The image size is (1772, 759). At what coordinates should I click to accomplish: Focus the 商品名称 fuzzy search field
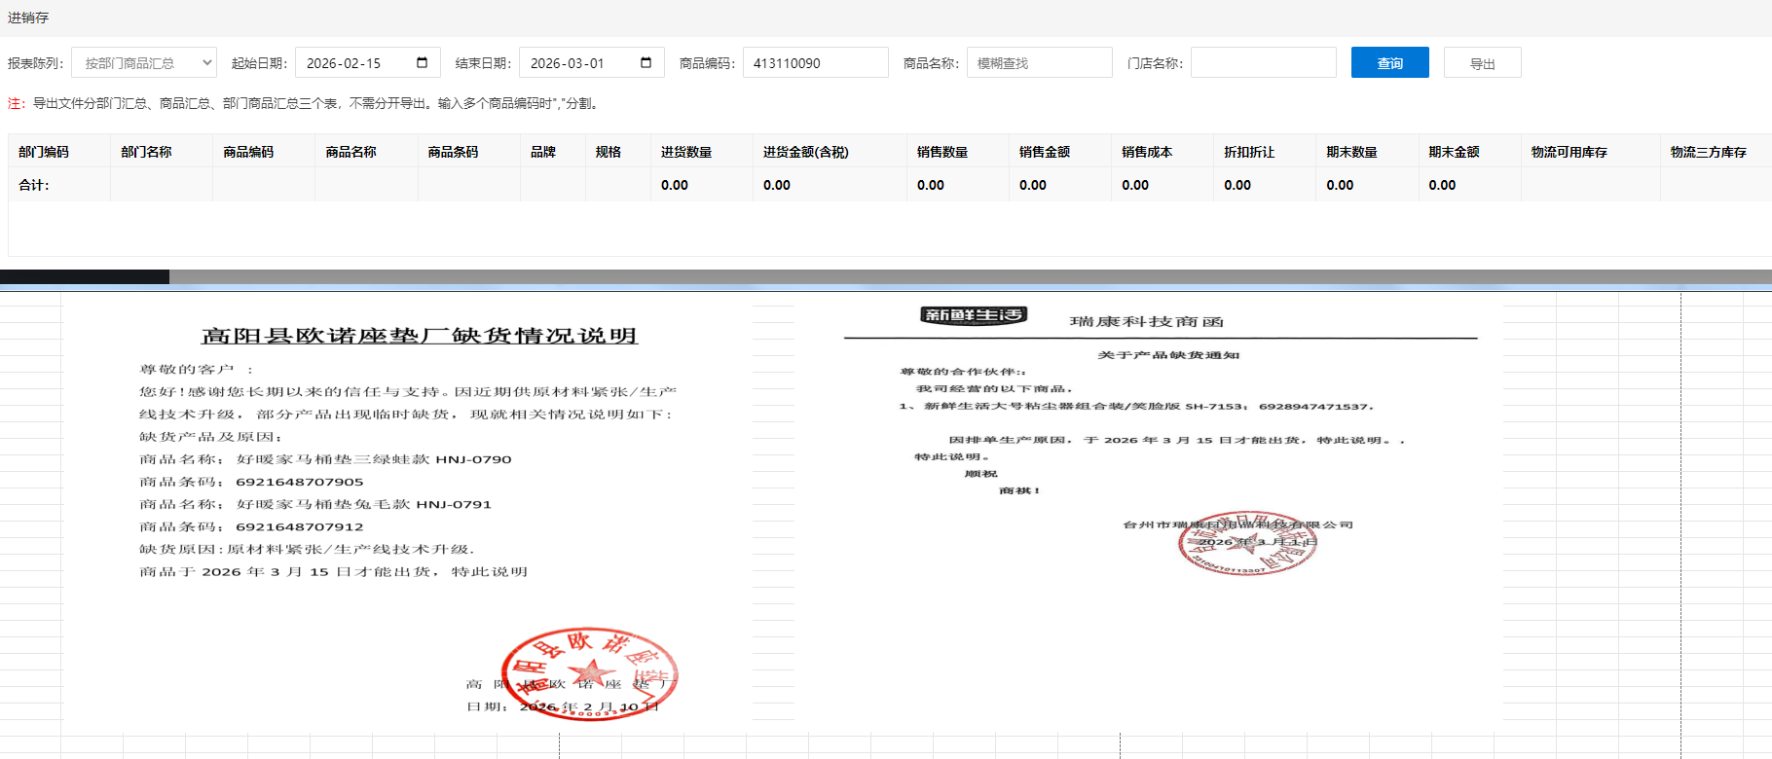point(1039,63)
